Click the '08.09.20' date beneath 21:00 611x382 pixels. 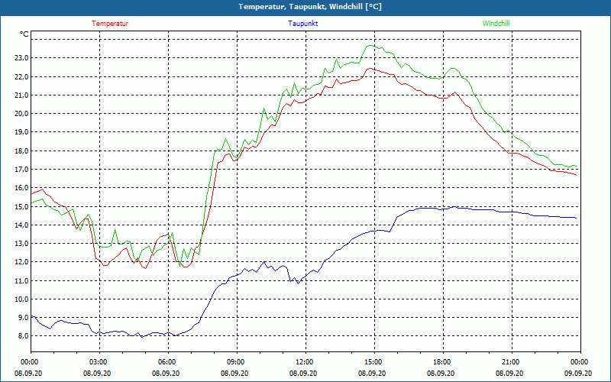[509, 373]
